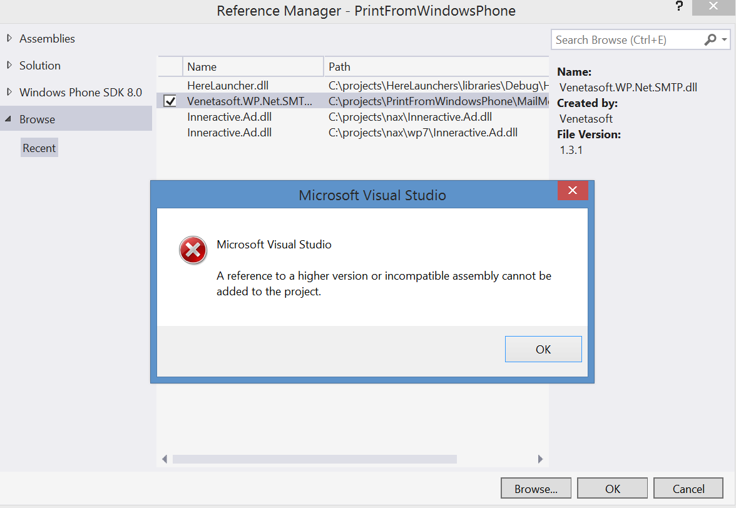Open the search options dropdown arrow
The width and height of the screenshot is (736, 508).
(x=724, y=40)
